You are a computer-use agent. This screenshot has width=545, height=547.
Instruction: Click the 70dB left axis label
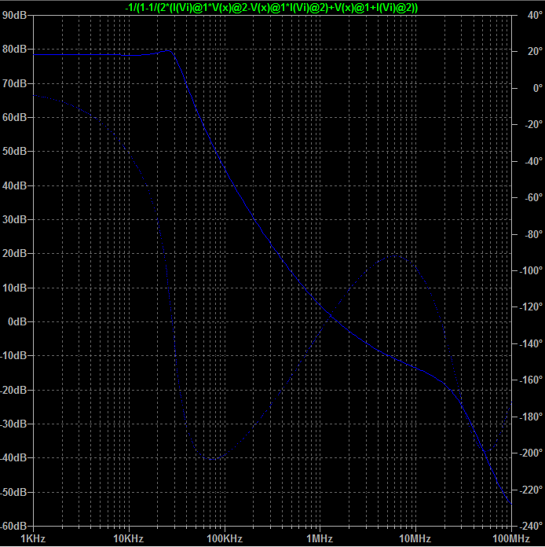pyautogui.click(x=14, y=83)
